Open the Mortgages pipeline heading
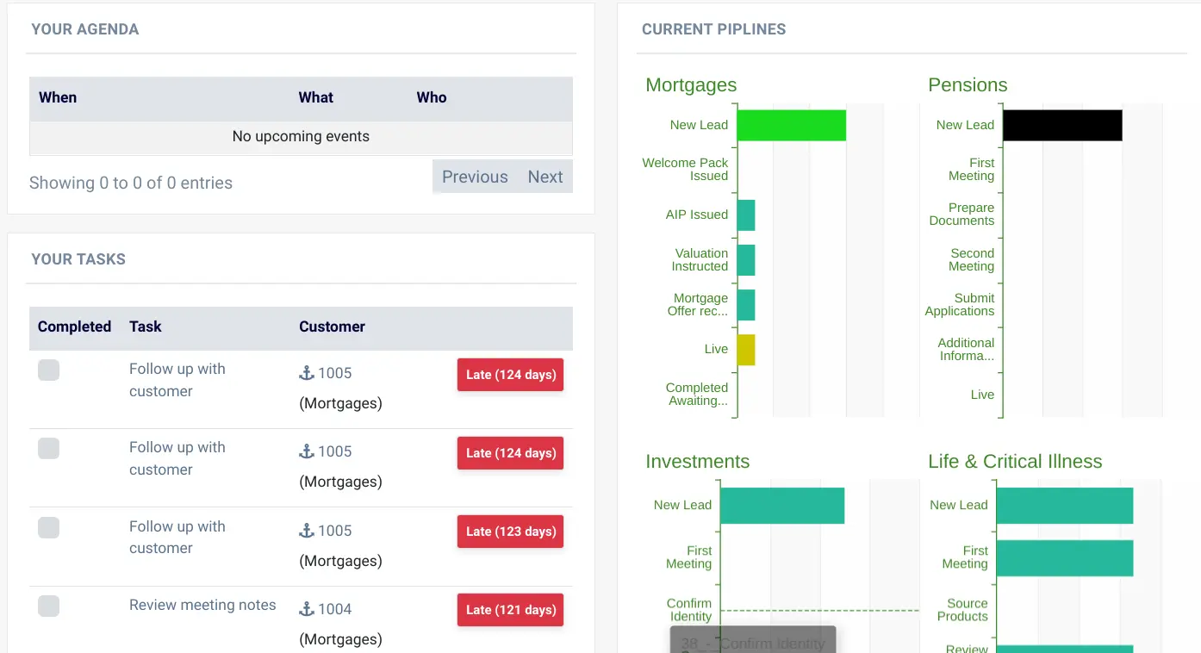This screenshot has width=1201, height=653. pos(691,84)
